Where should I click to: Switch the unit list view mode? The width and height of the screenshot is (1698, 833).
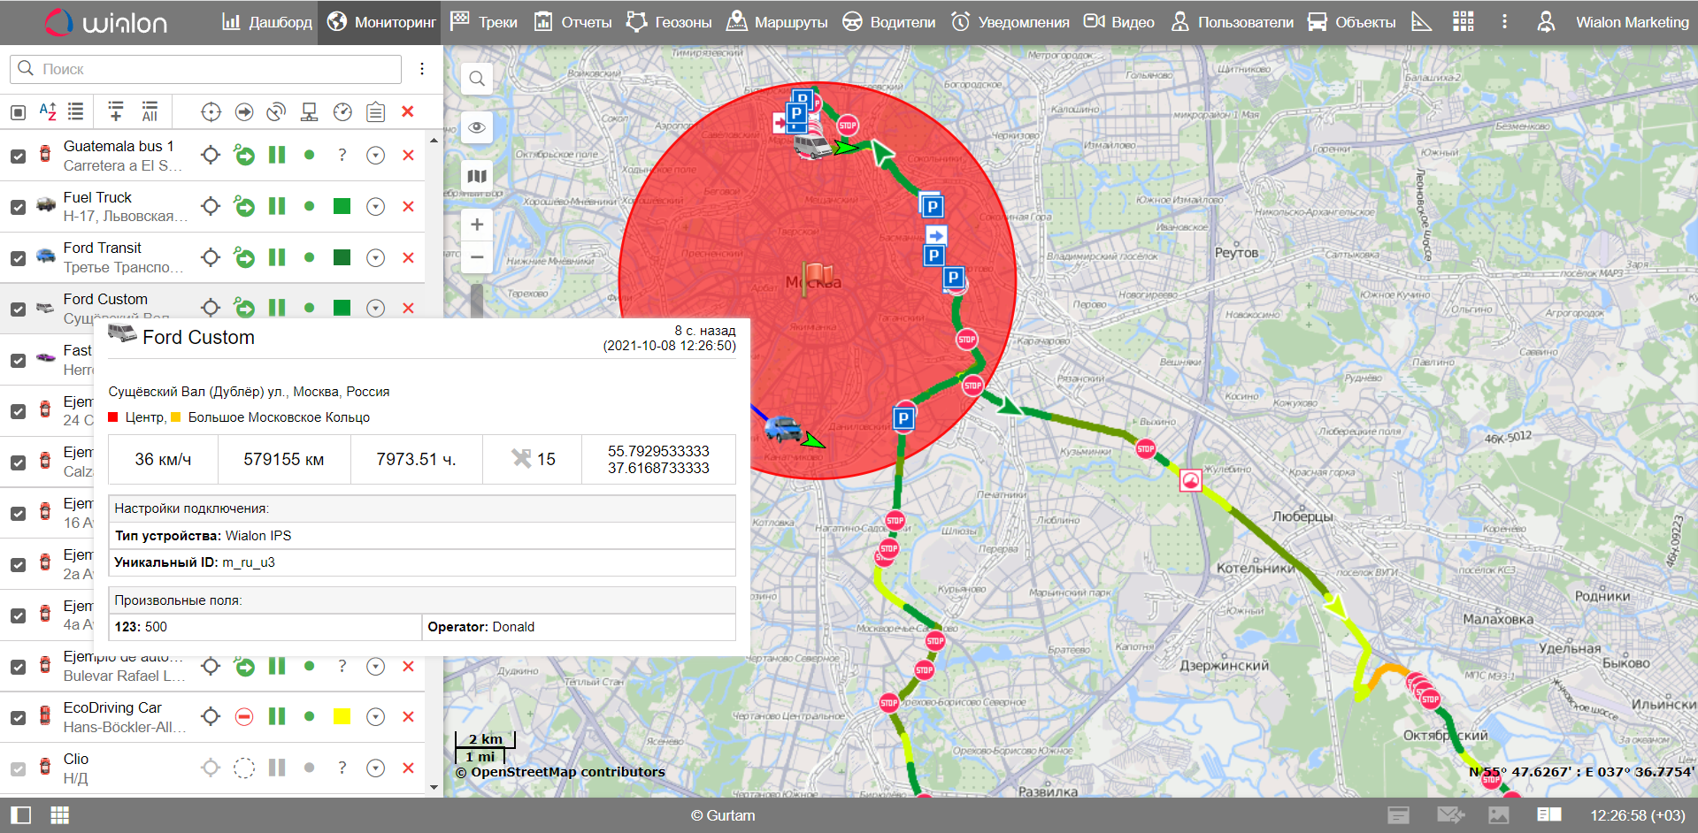(x=76, y=111)
